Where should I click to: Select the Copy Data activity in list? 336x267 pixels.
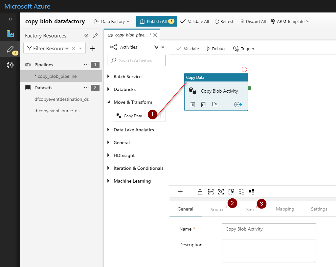tap(140, 116)
